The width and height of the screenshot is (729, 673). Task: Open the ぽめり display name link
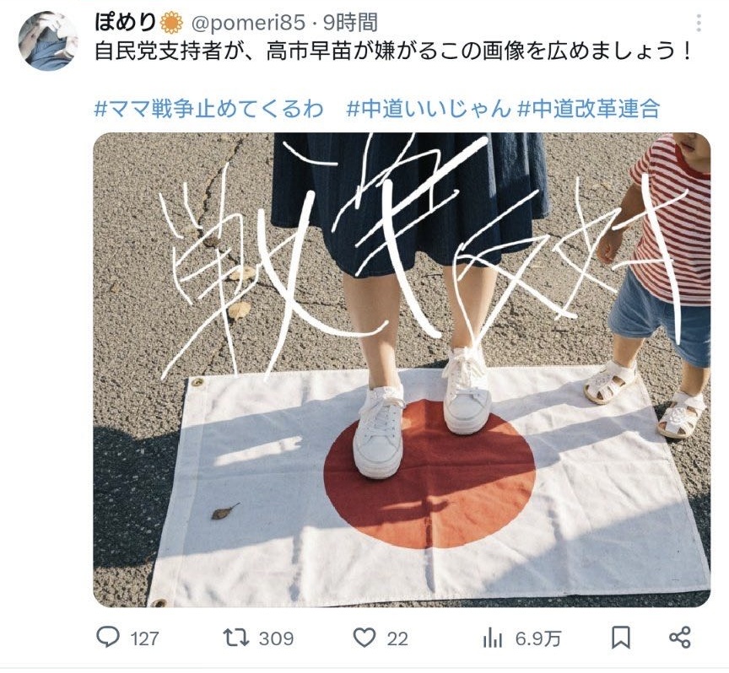click(126, 22)
